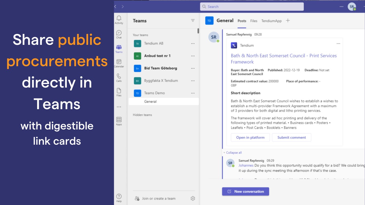
Task: Click the Anbud test nr 1 team avatar
Action: pyautogui.click(x=137, y=56)
